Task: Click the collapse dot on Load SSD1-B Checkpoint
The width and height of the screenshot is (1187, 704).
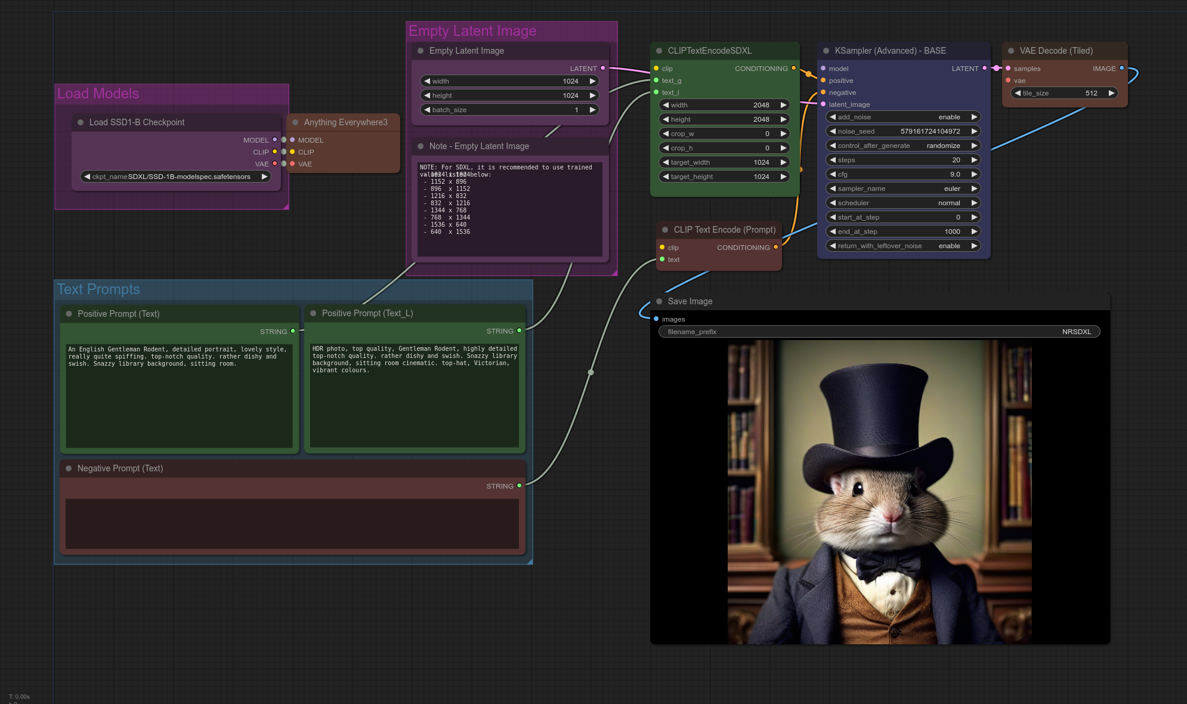Action: click(x=81, y=122)
